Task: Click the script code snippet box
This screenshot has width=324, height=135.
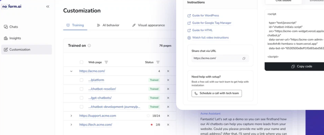Action: [294, 36]
